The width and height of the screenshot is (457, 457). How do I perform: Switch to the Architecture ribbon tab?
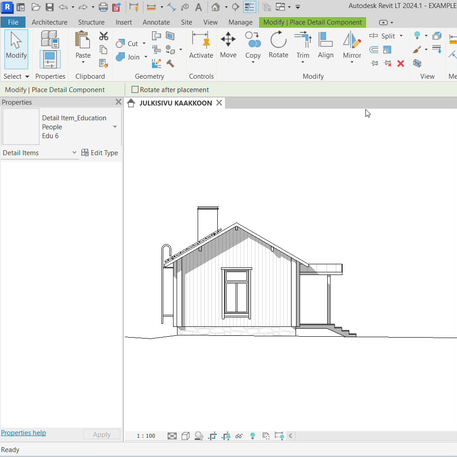pos(49,22)
